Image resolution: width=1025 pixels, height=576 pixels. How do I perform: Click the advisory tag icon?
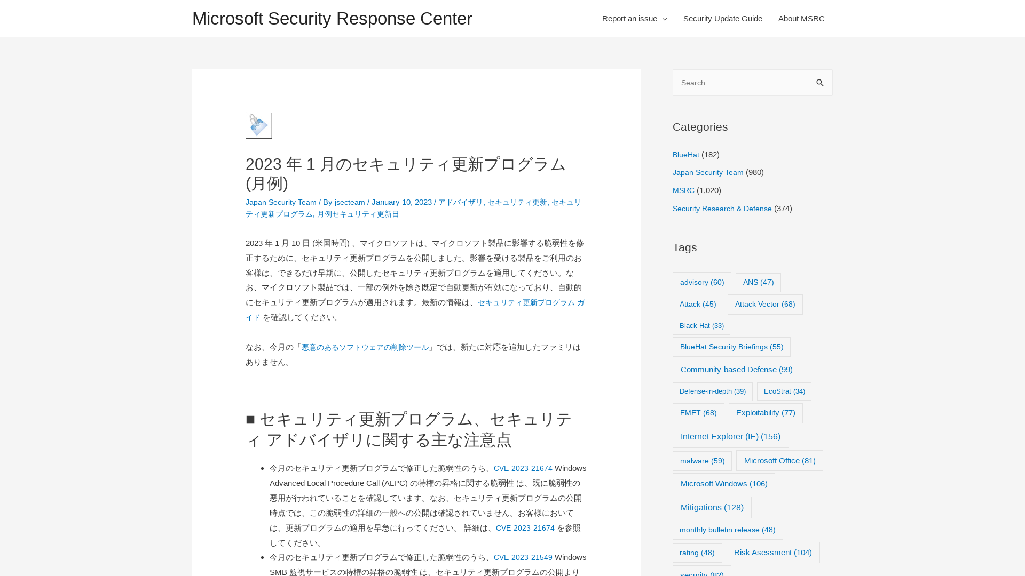point(702,282)
